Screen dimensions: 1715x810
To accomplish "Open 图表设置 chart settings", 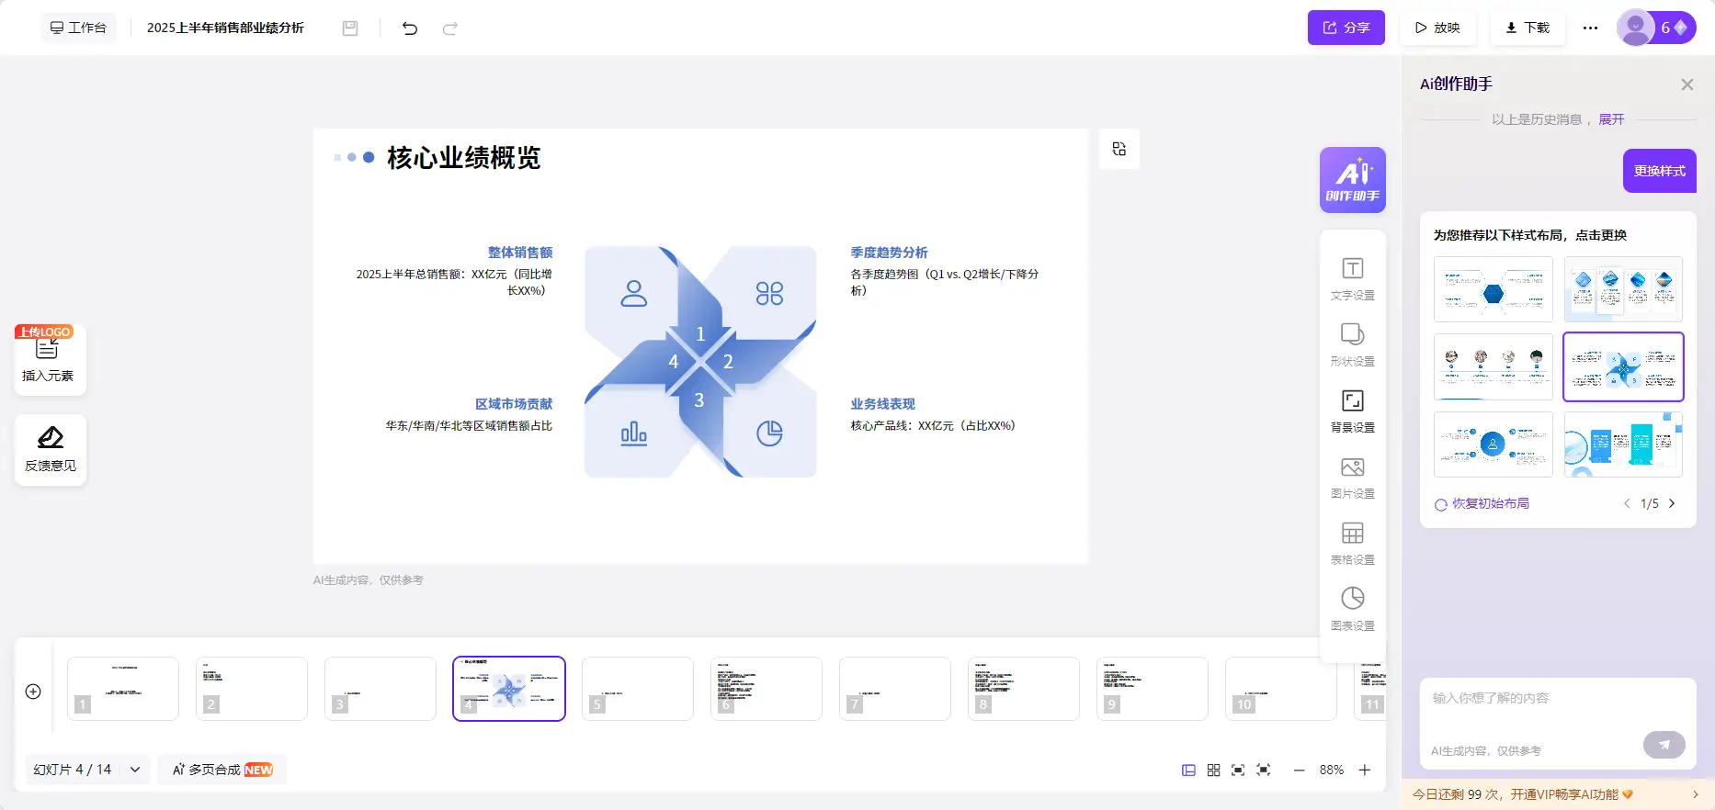I will coord(1352,610).
